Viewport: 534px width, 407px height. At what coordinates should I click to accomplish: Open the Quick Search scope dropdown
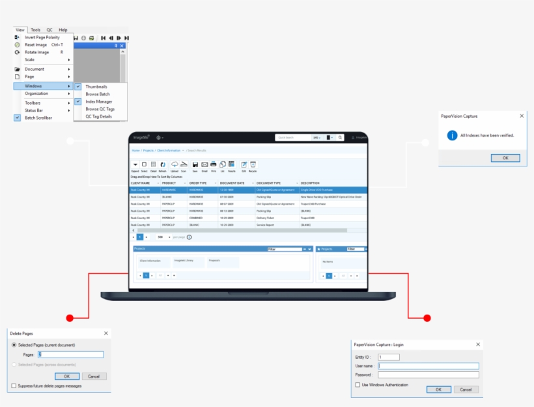click(x=317, y=138)
